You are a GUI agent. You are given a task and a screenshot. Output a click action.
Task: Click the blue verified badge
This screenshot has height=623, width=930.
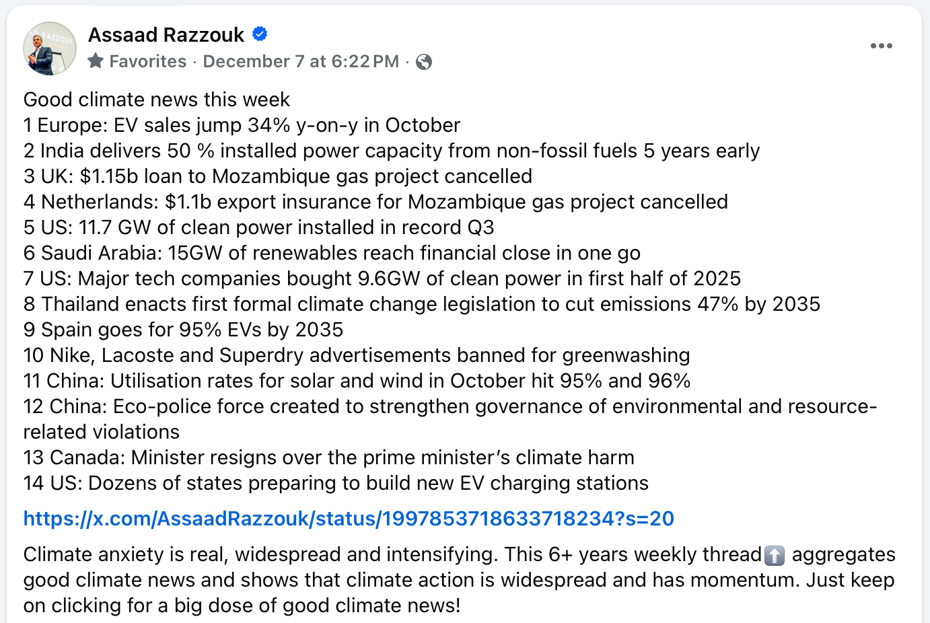click(260, 34)
